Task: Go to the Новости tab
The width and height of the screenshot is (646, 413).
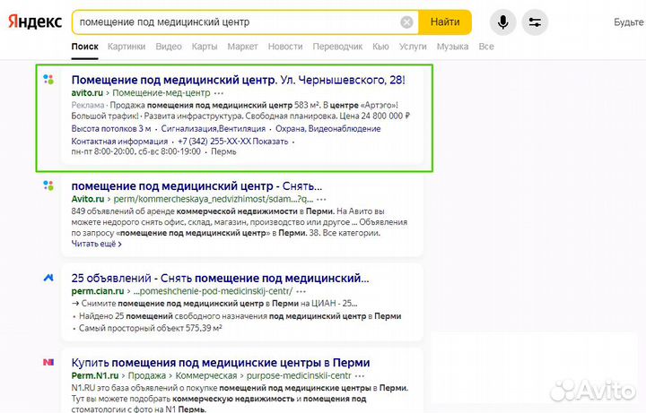Action: click(x=285, y=47)
